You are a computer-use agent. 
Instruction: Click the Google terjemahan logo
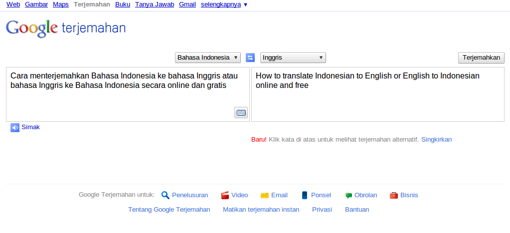click(66, 28)
